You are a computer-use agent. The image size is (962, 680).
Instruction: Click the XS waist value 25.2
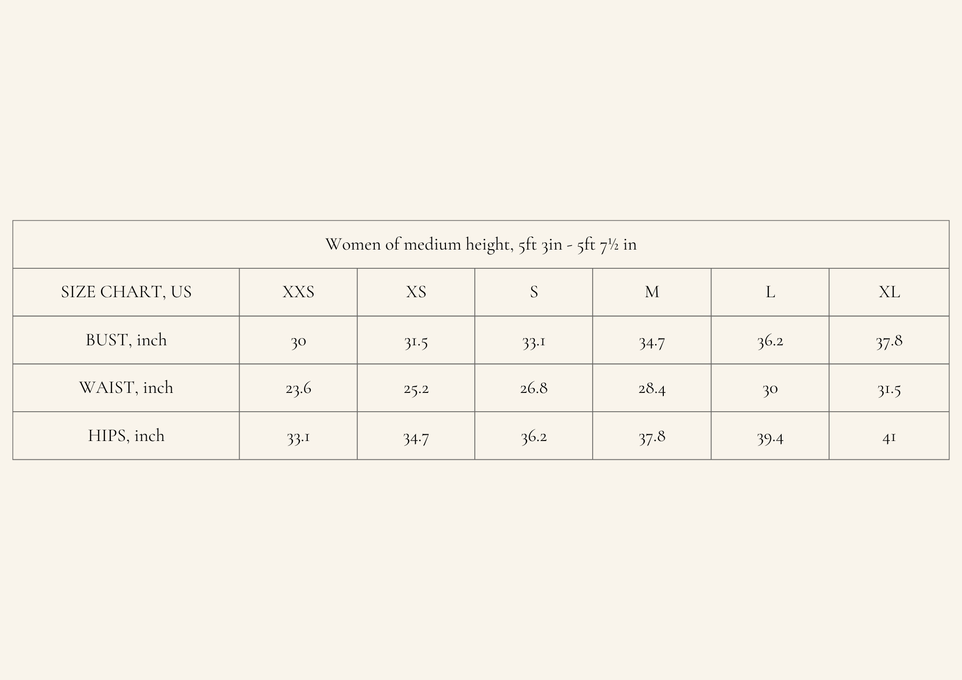416,389
